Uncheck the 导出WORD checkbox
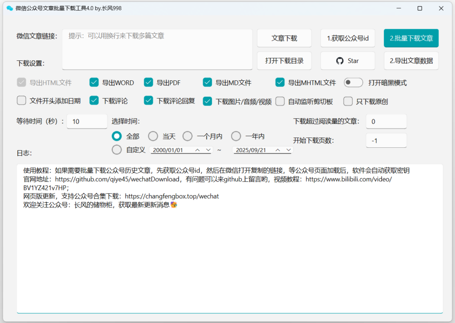 [x=94, y=83]
